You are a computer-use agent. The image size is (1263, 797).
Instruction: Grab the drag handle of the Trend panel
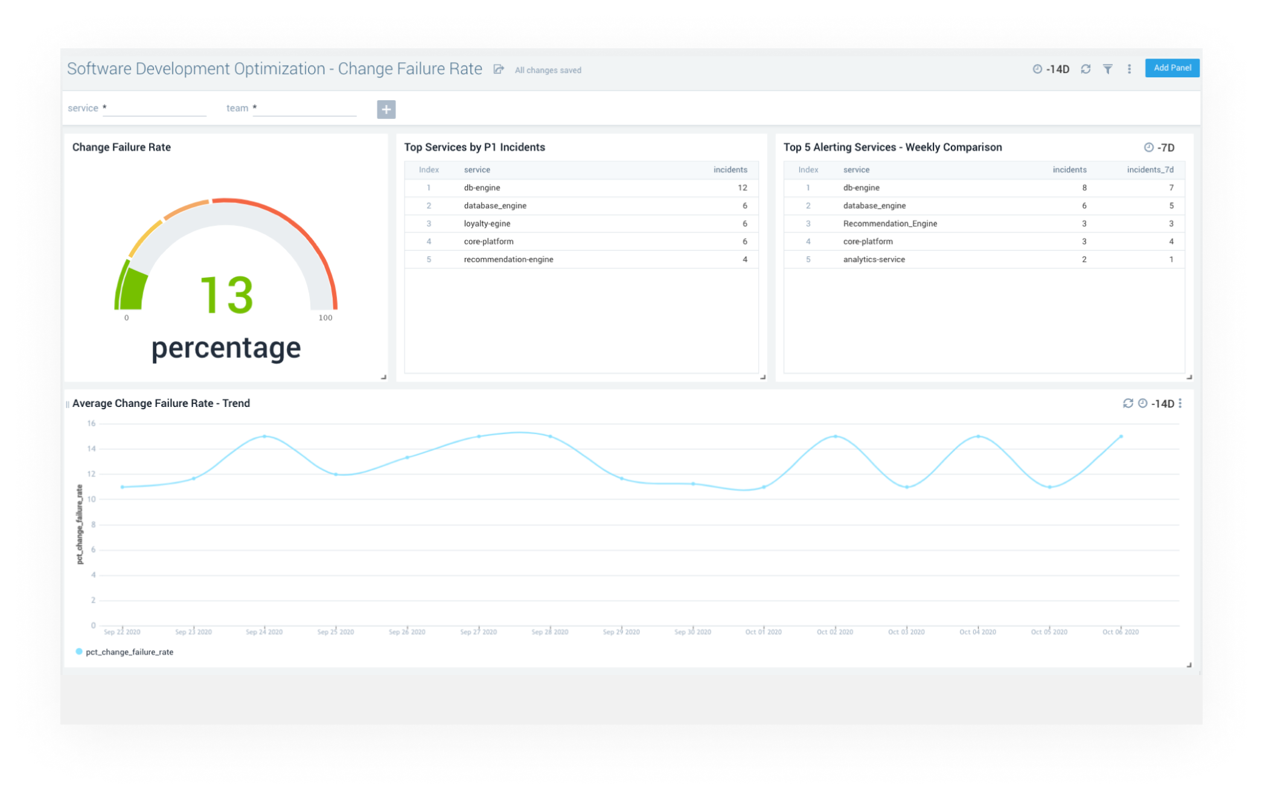click(68, 404)
